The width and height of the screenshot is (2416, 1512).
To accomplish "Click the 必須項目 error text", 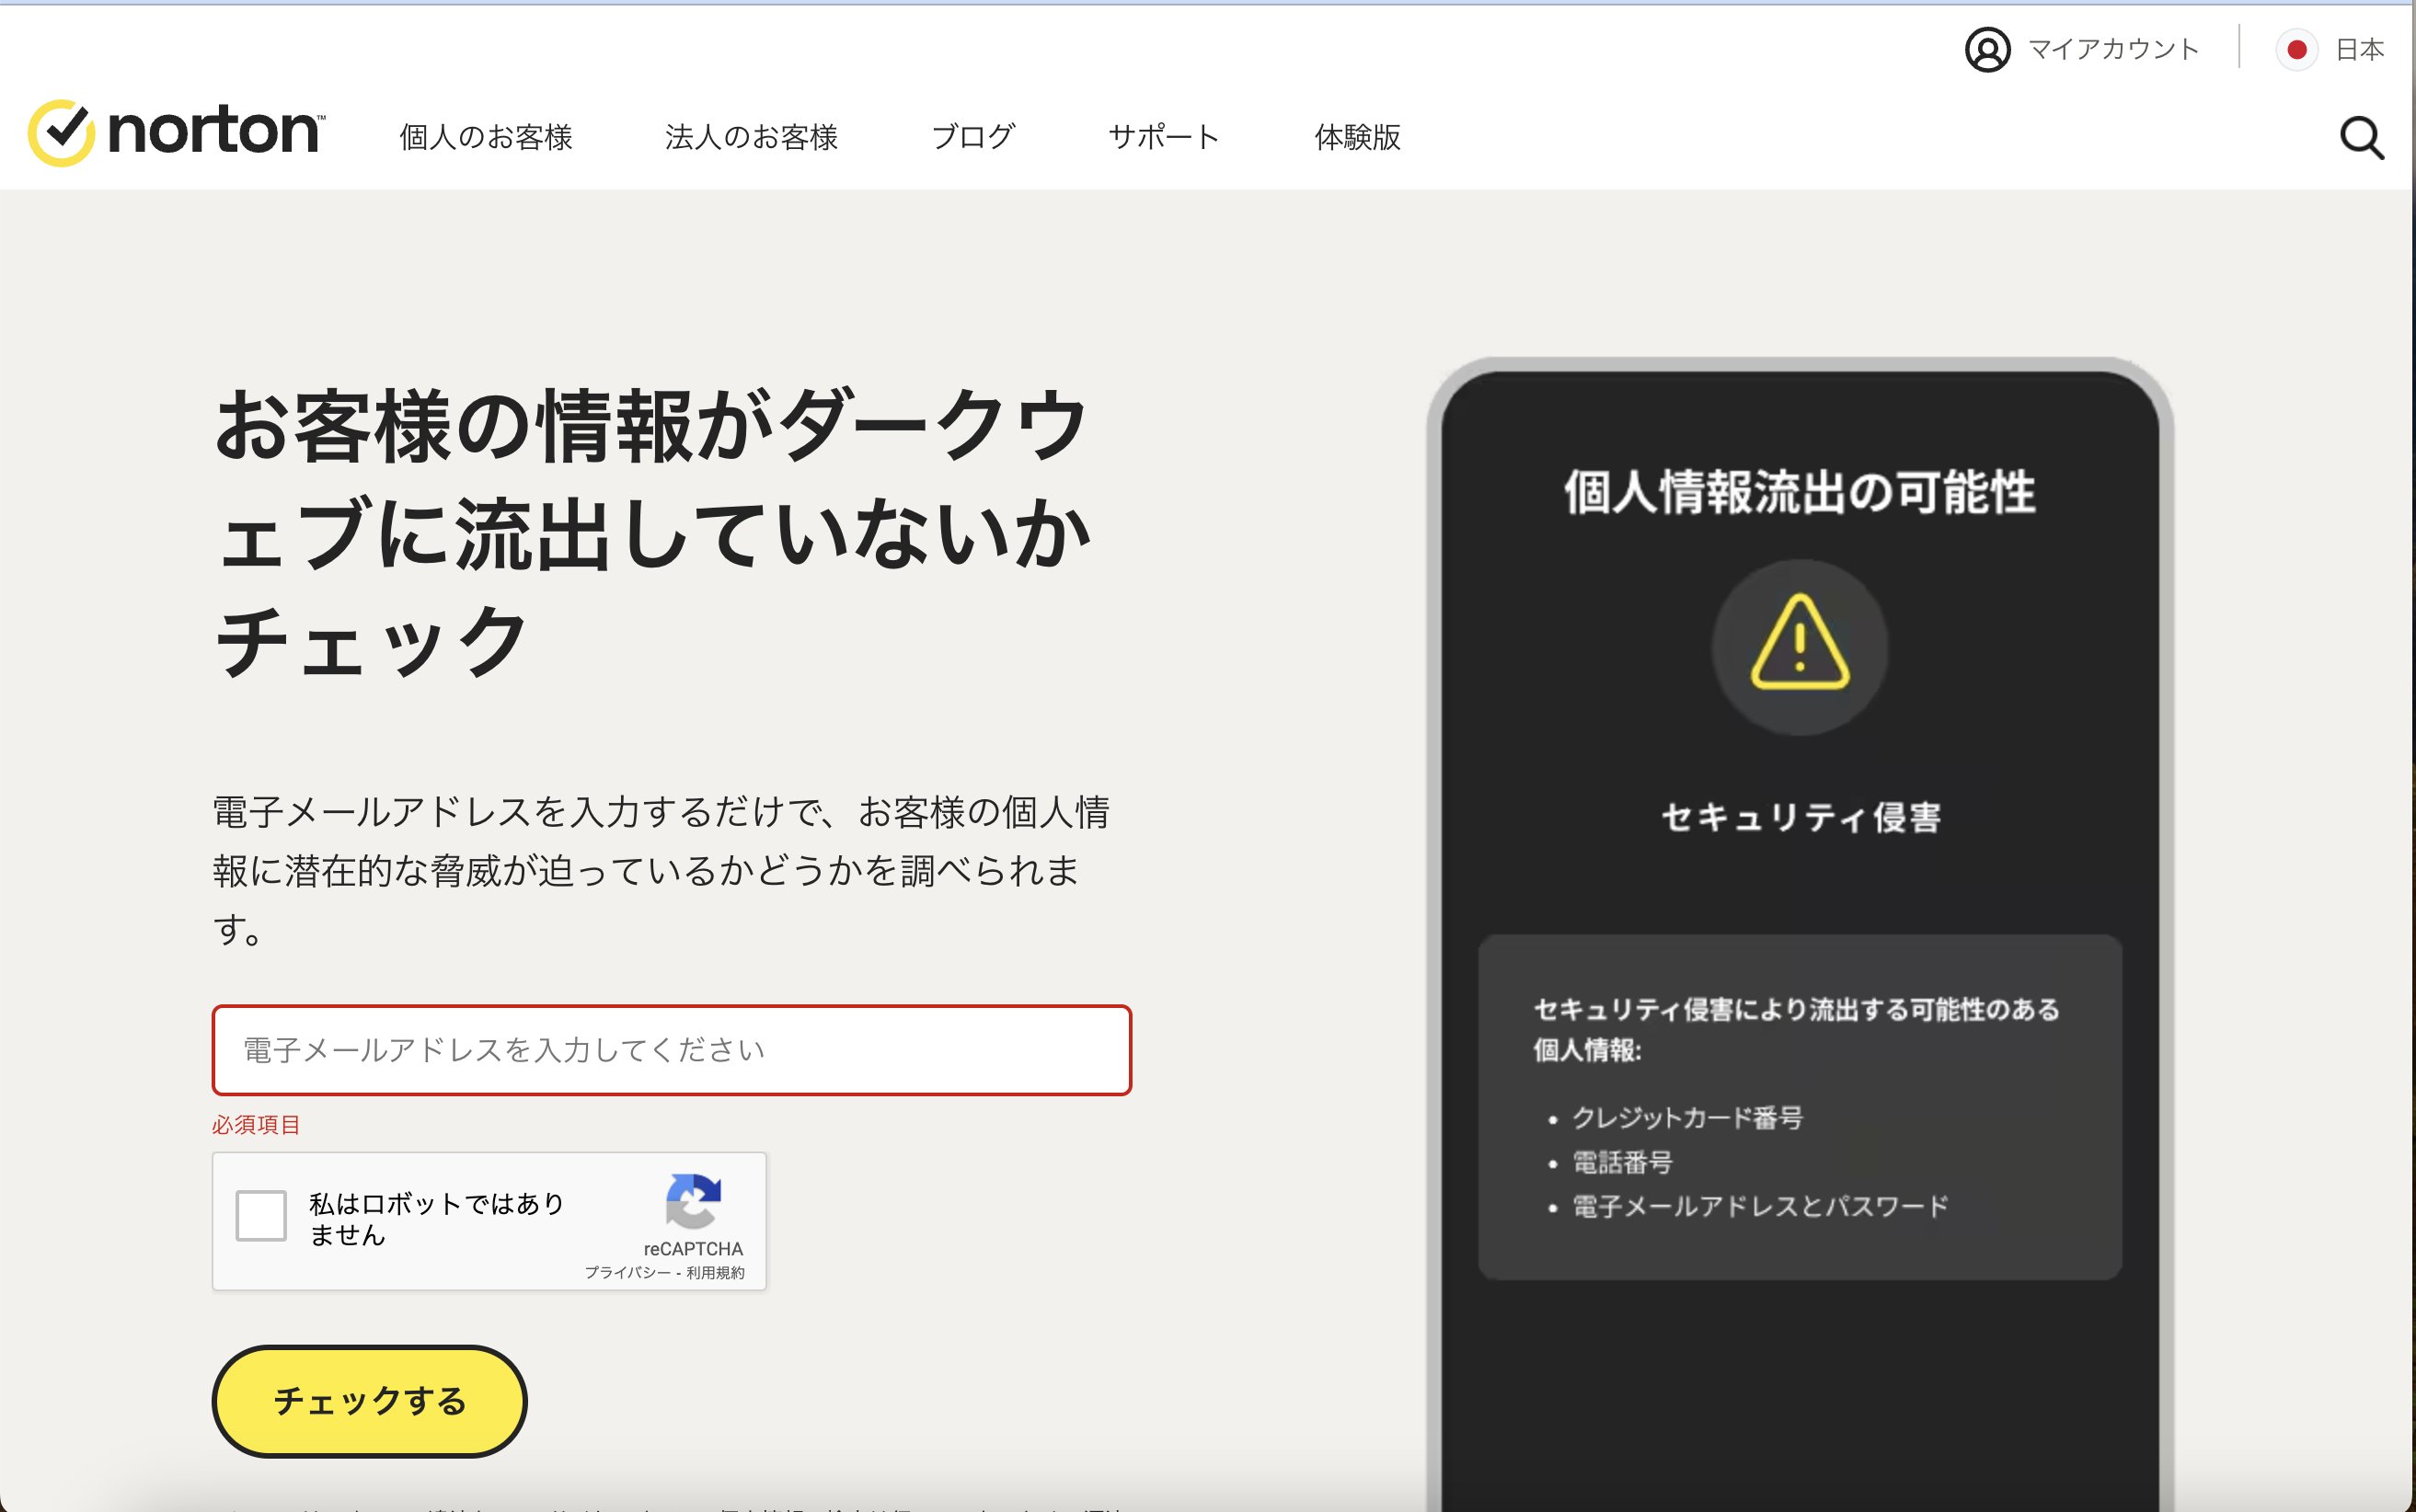I will point(256,1125).
